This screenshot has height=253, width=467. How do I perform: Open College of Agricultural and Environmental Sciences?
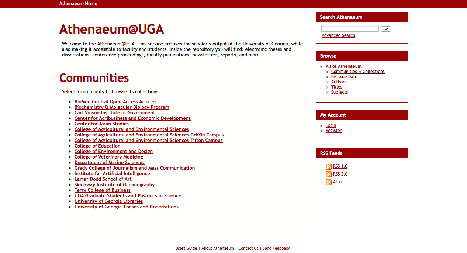132,129
